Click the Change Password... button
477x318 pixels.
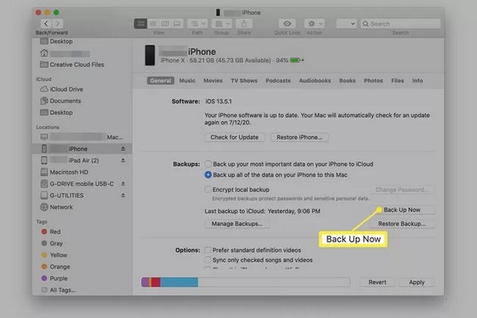(x=402, y=190)
